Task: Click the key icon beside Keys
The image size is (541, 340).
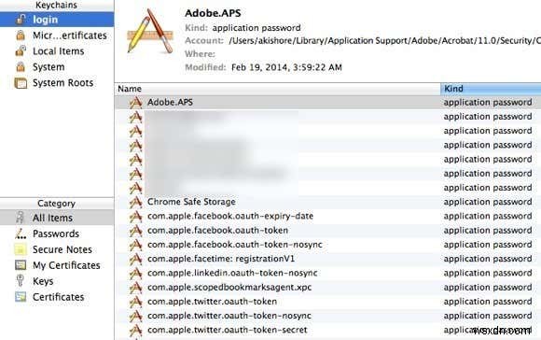Action: 21,280
